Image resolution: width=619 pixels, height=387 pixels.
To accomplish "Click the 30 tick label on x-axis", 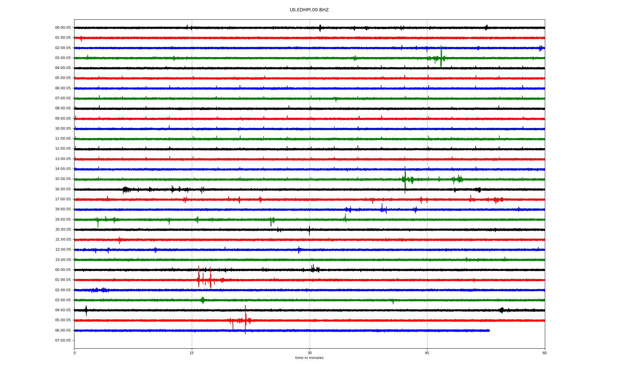I will tap(309, 353).
